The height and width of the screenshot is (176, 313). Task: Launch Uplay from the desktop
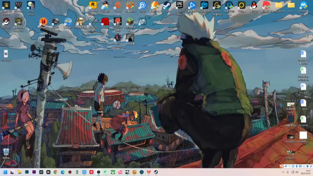[x=142, y=7]
